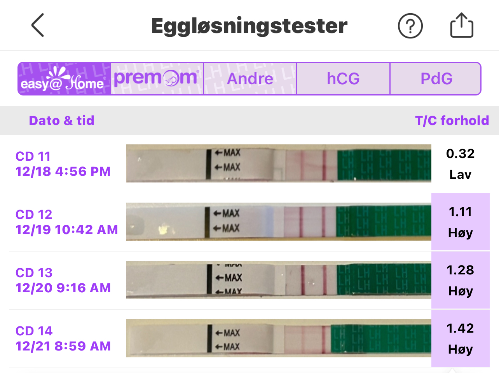Tap the CD 12 test strip photo
This screenshot has width=499, height=373.
[278, 222]
